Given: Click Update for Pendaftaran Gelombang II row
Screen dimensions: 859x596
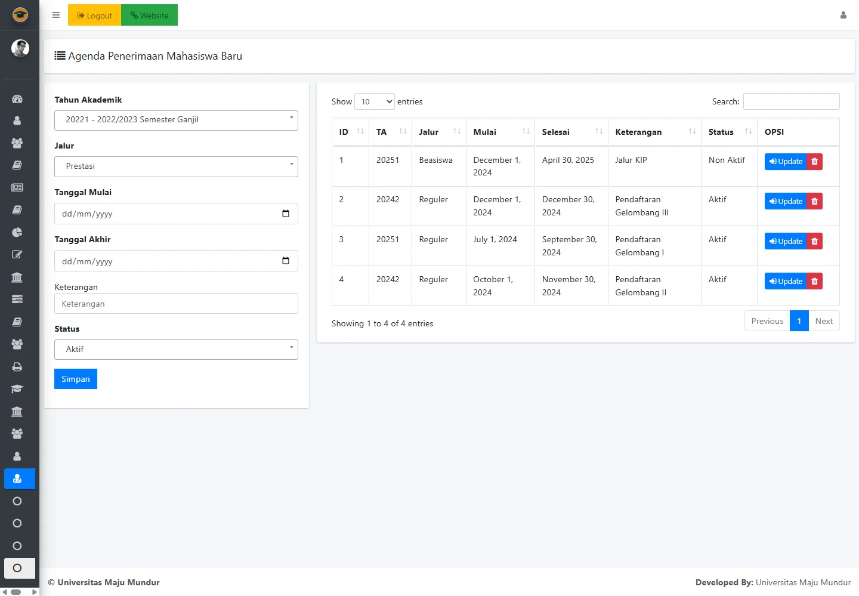Looking at the screenshot, I should click(786, 282).
